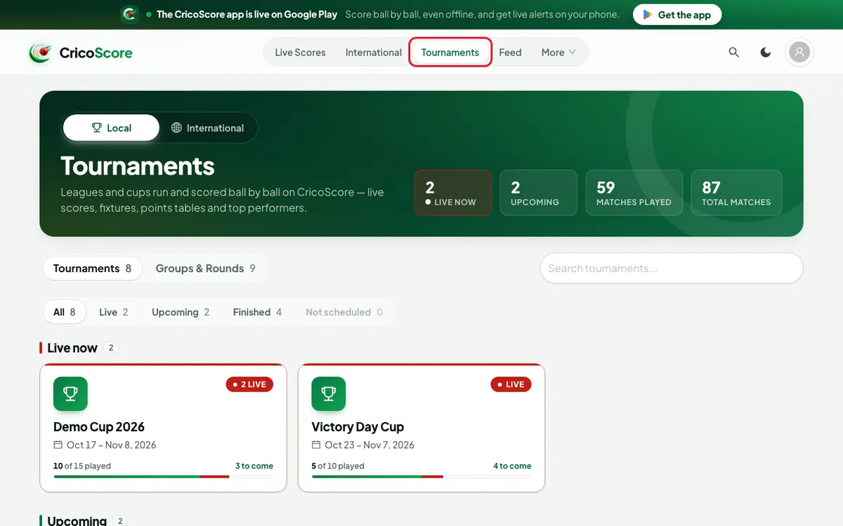Open Live Scores nav item
The image size is (843, 526).
point(300,53)
